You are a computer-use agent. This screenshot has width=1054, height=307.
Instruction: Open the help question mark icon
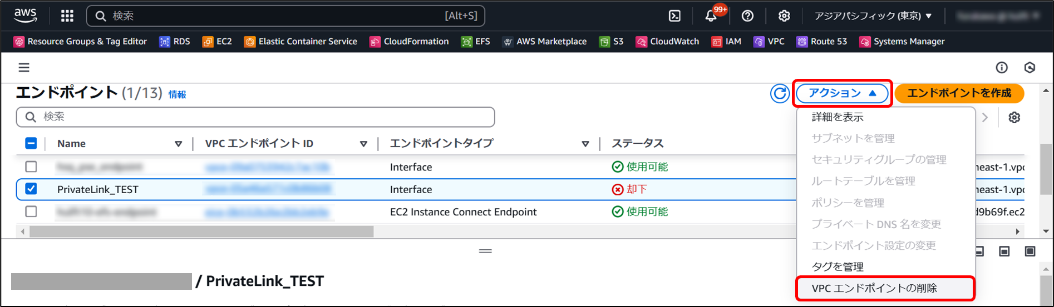click(x=747, y=16)
